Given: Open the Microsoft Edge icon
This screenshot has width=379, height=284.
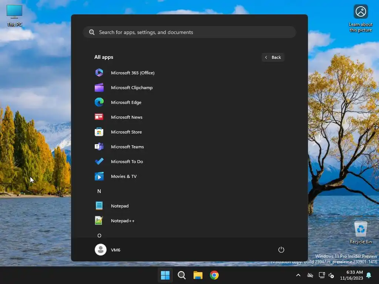Looking at the screenshot, I should click(99, 102).
